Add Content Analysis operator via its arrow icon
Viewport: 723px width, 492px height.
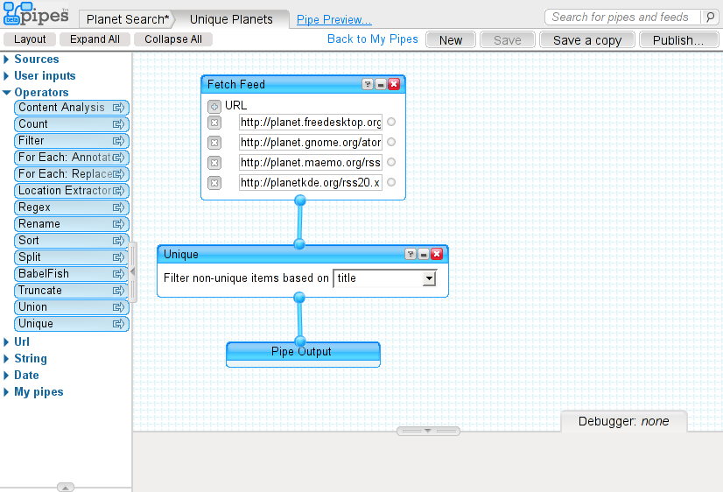pyautogui.click(x=118, y=108)
